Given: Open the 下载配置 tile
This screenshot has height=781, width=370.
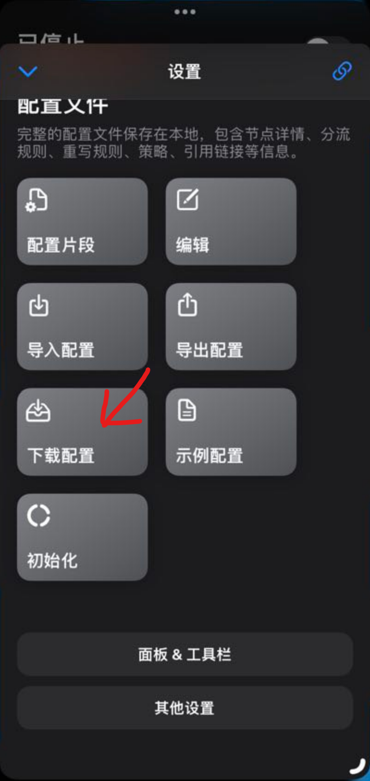Looking at the screenshot, I should point(82,432).
